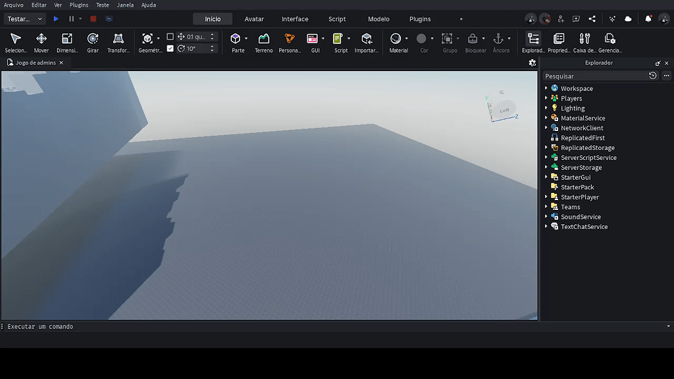Open the Parte type dropdown arrow
Viewport: 674px width, 379px height.
pos(246,39)
